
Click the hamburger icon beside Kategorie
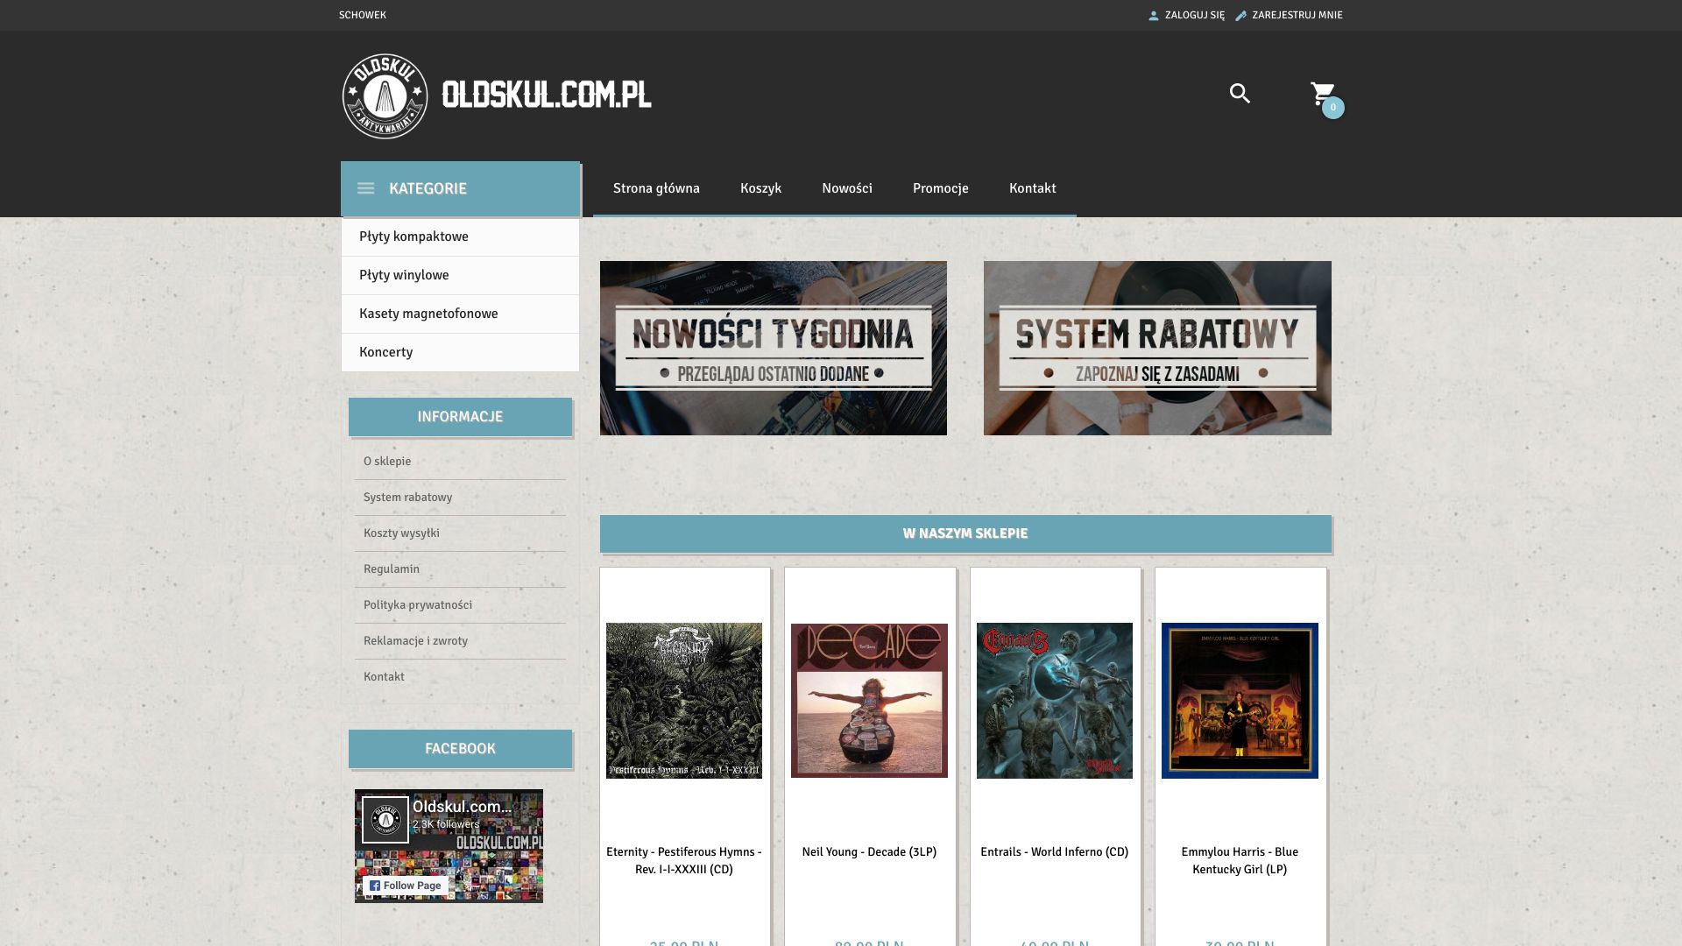click(x=366, y=188)
